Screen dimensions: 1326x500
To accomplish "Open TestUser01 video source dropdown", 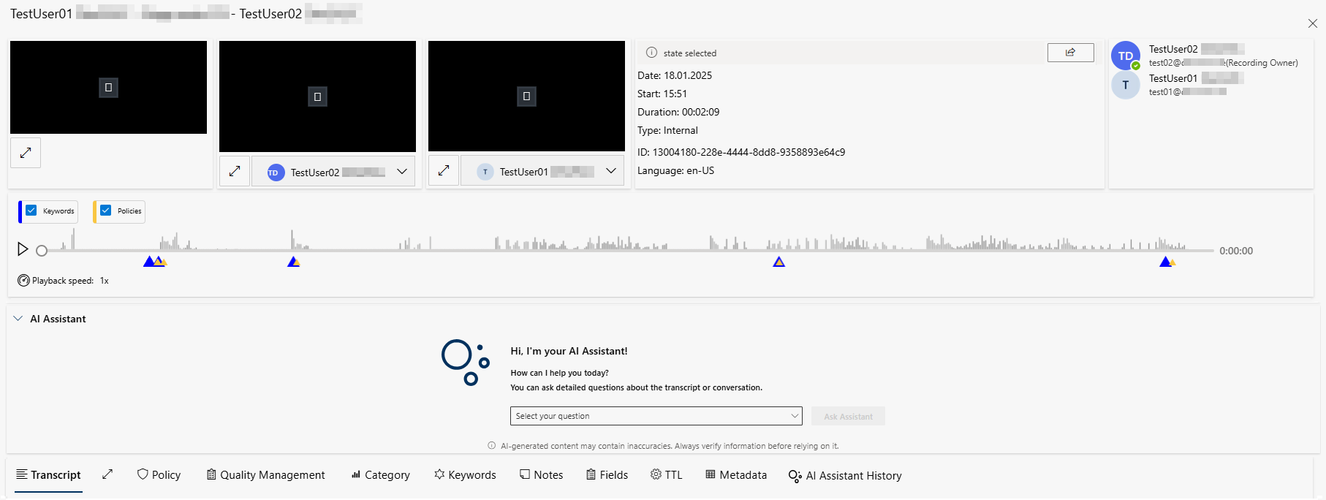I will (542, 170).
